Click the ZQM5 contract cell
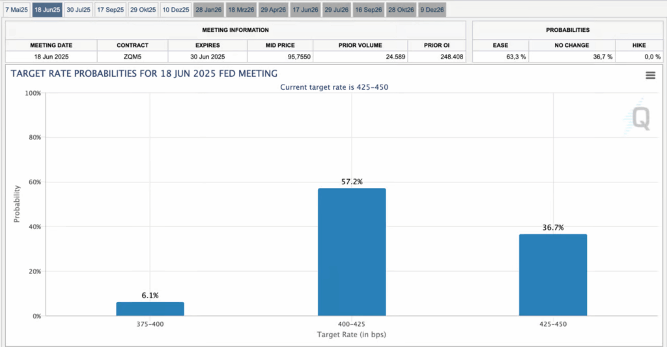 (132, 57)
